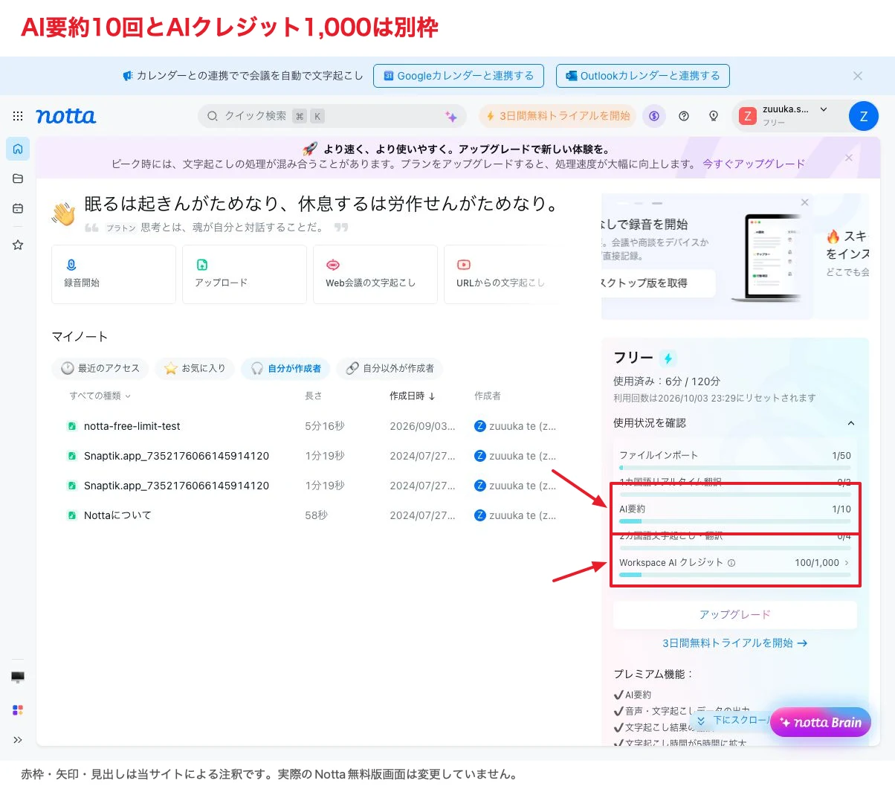
Task: Close the calendar integration banner
Action: click(x=858, y=76)
